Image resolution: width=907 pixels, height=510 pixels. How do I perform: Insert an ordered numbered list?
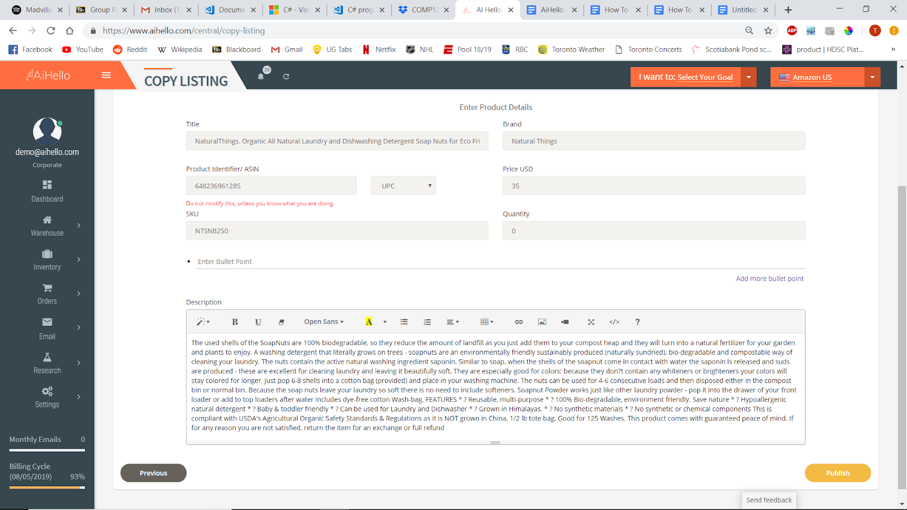[427, 322]
